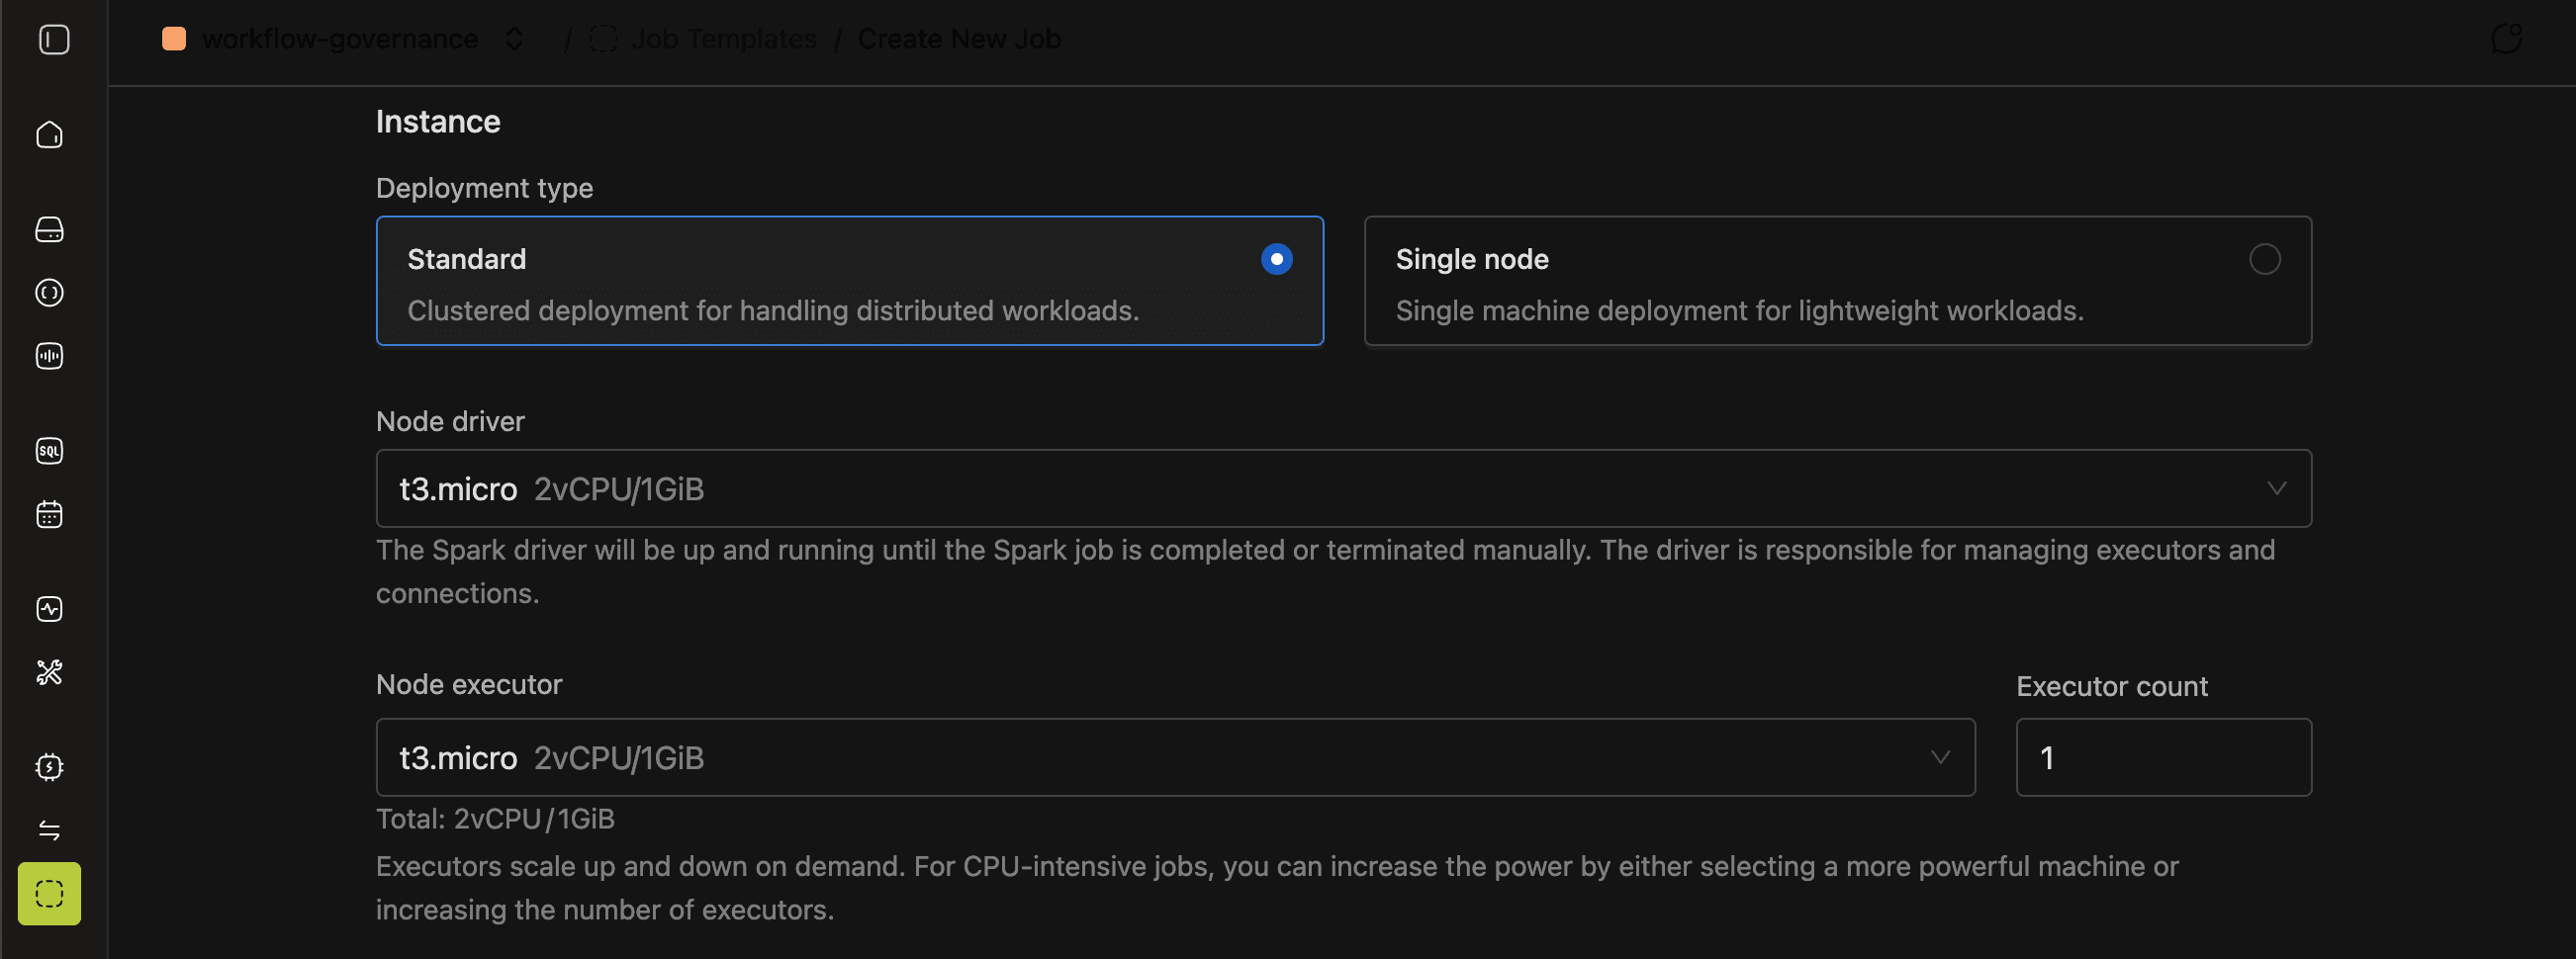Image resolution: width=2576 pixels, height=959 pixels.
Task: Open the storage drive icon in sidebar
Action: pos(49,229)
